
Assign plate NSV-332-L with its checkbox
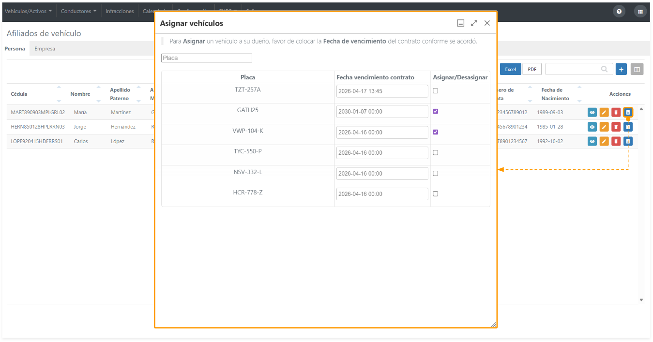pos(436,173)
